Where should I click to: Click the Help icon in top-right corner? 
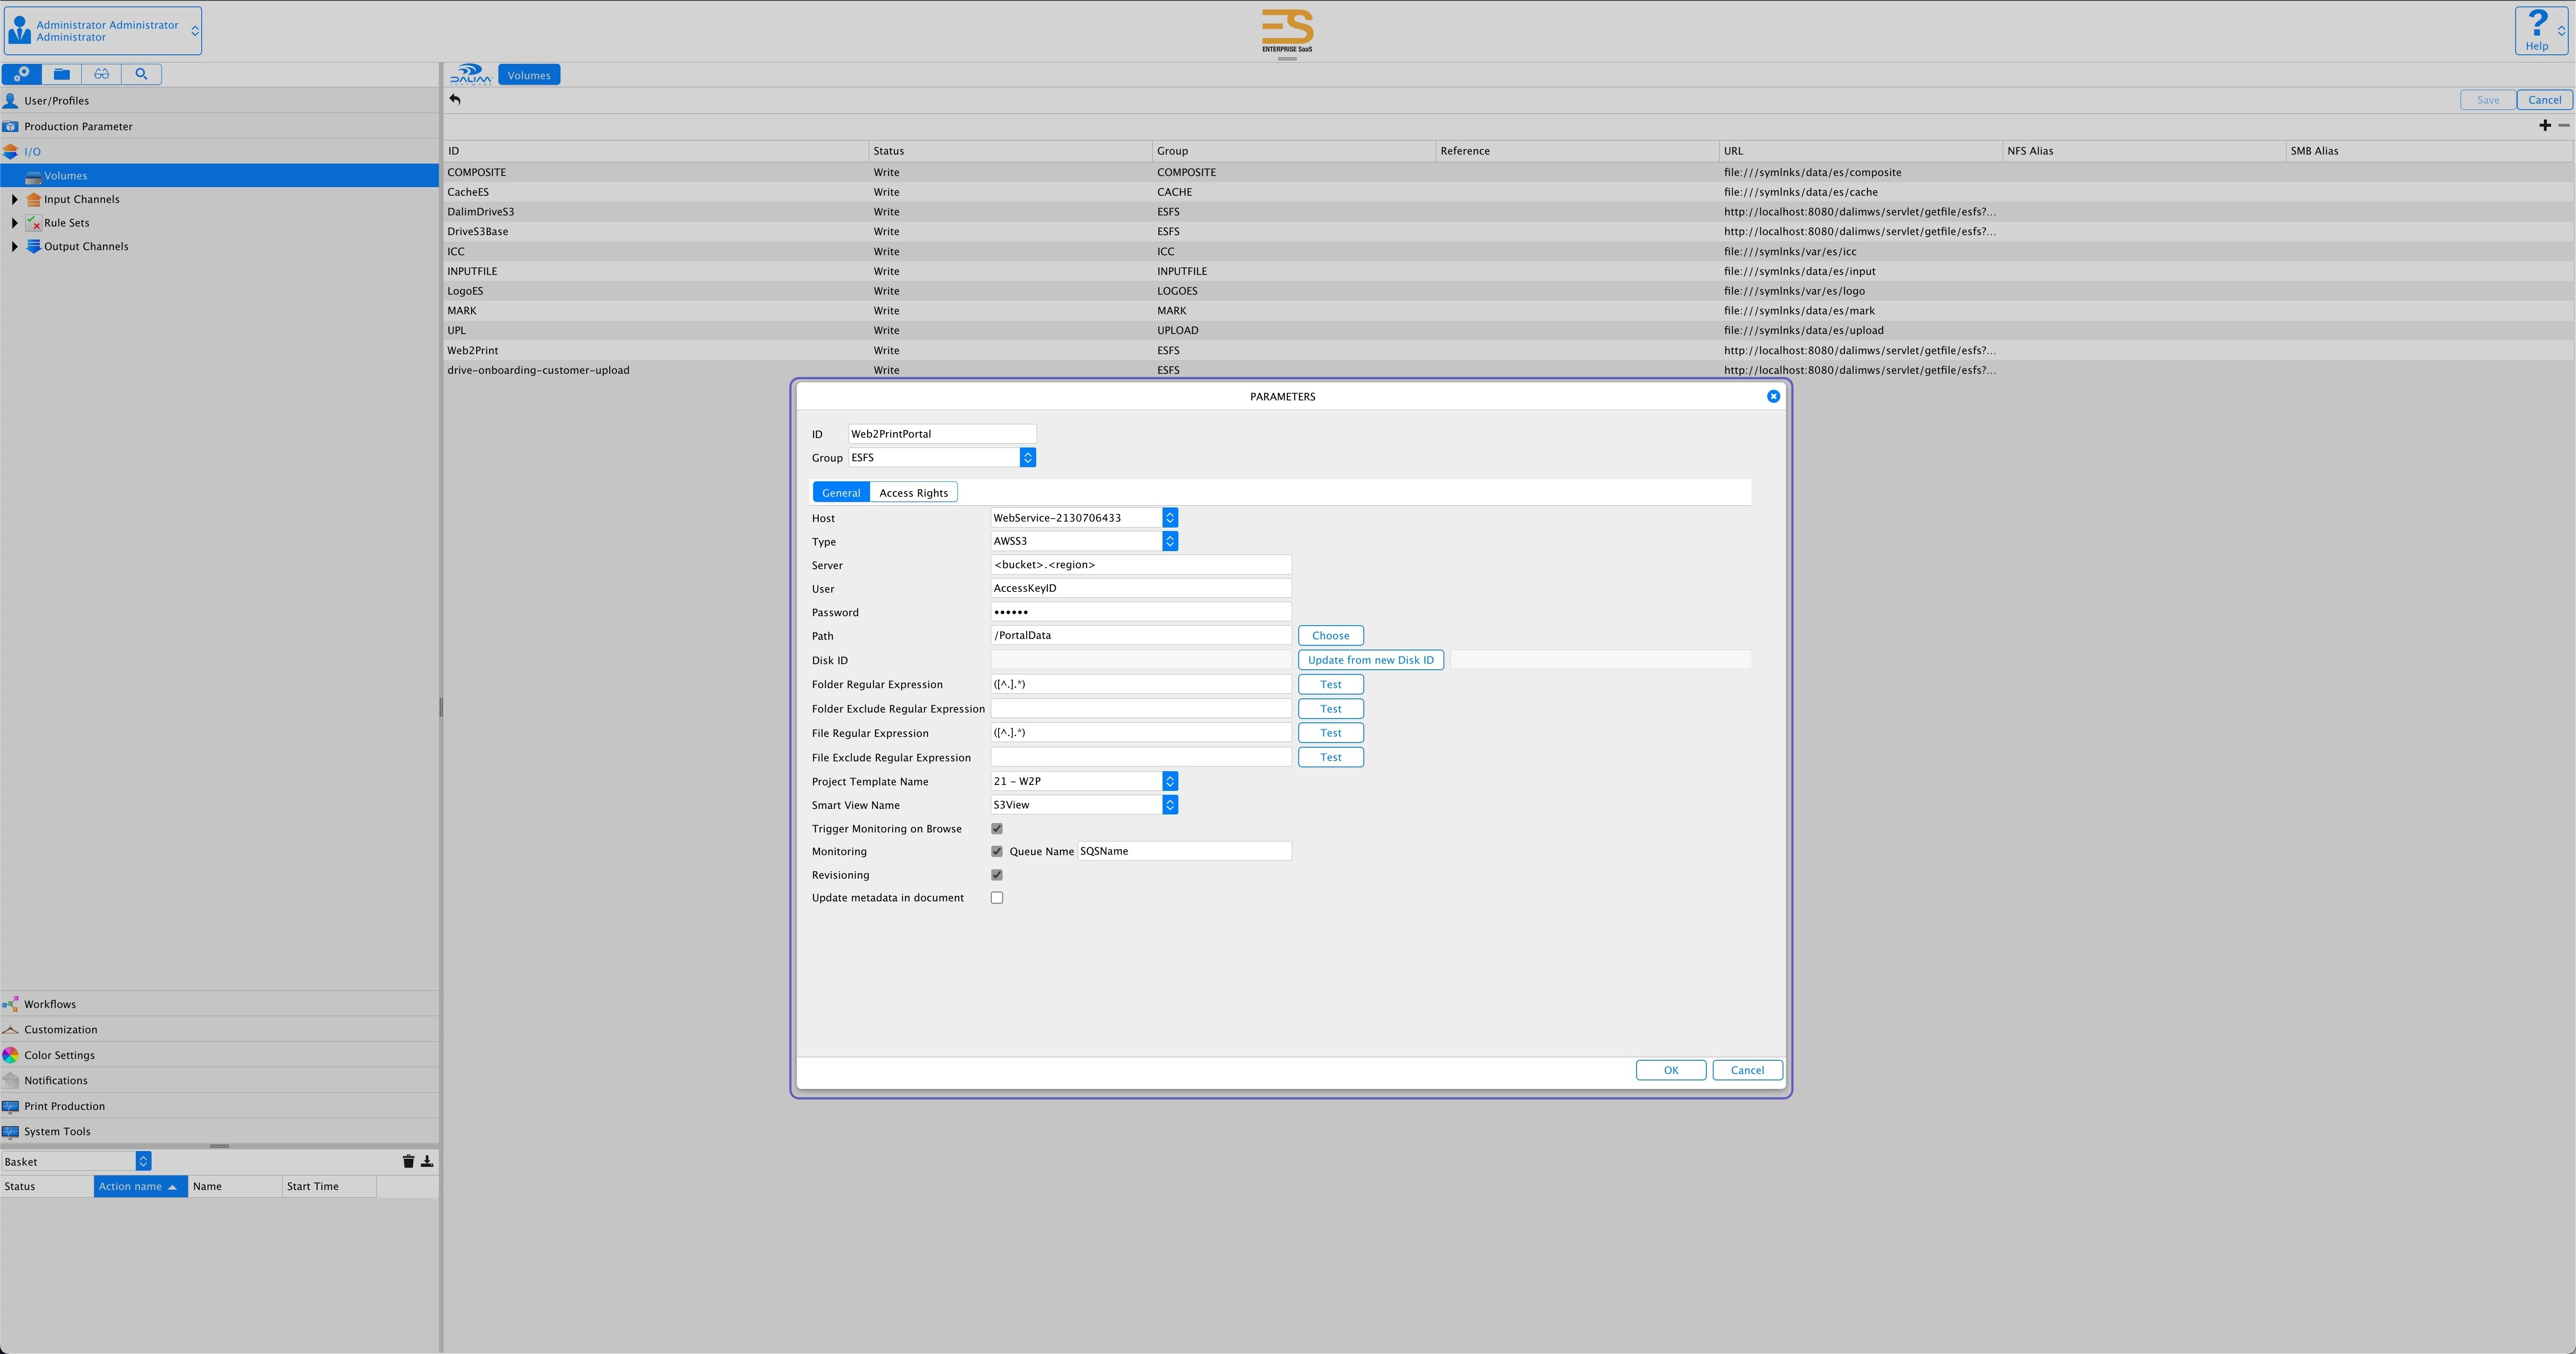click(2538, 31)
